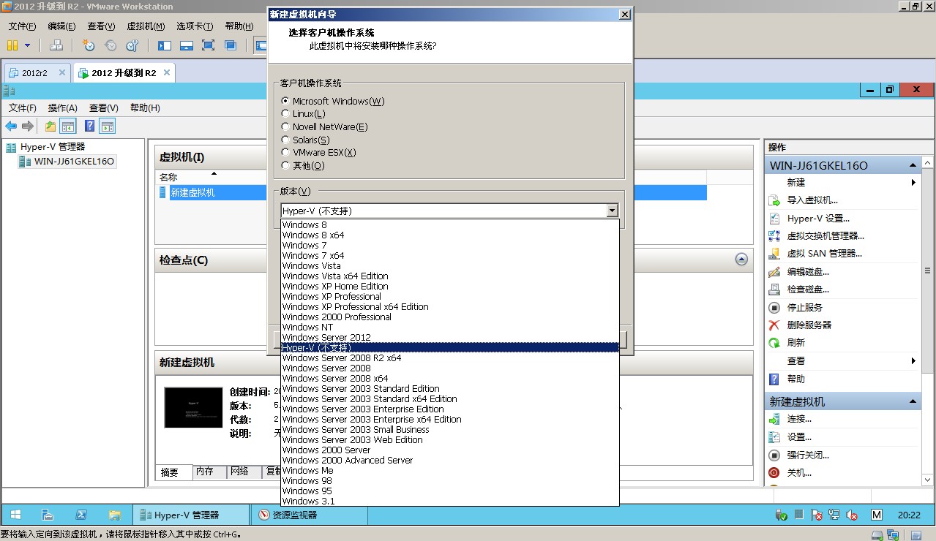
Task: Click the Windows Start button in the guest taskbar
Action: coord(15,515)
